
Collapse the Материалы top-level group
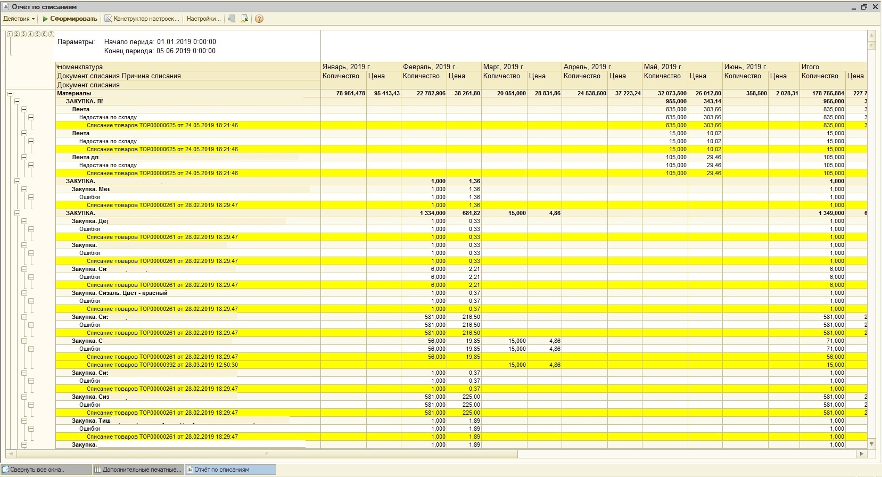click(x=10, y=94)
